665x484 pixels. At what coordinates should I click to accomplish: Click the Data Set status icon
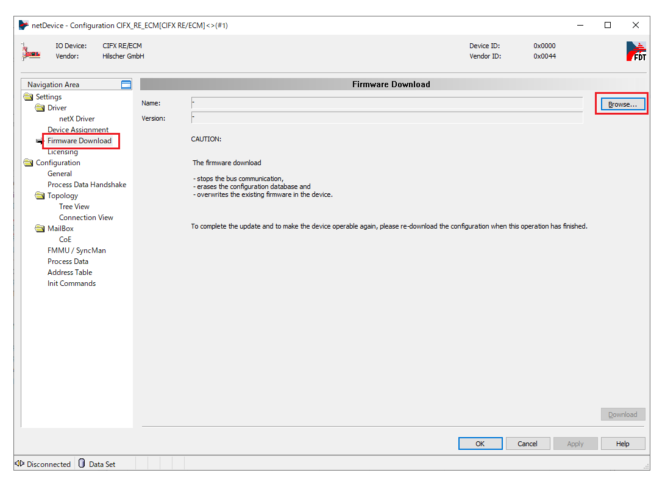point(82,464)
